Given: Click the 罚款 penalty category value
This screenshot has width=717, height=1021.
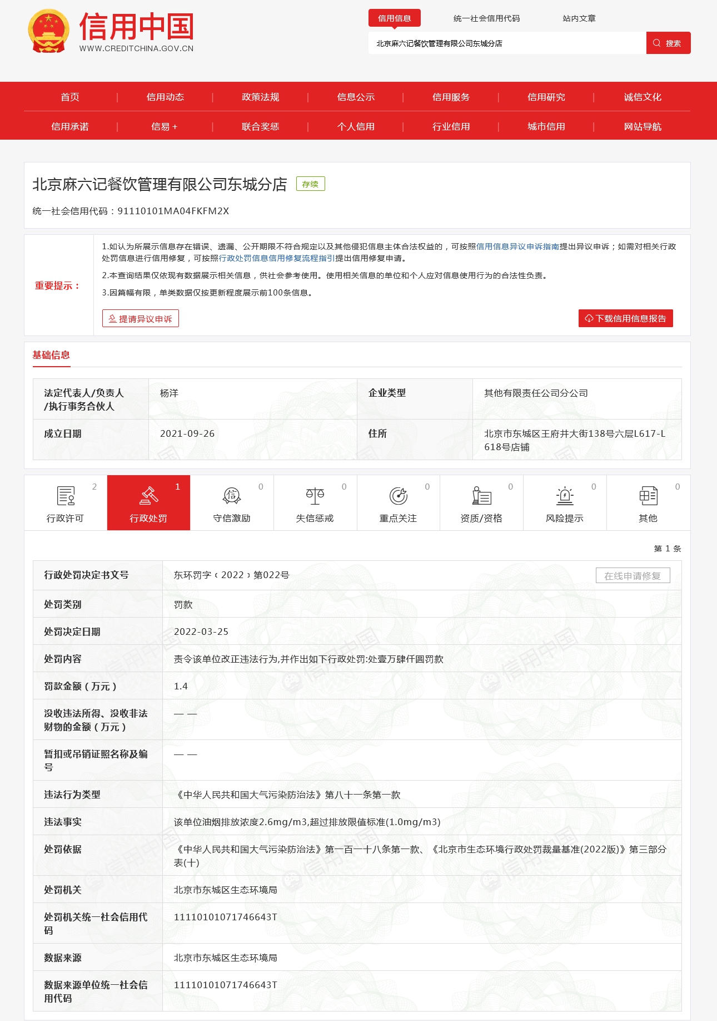Looking at the screenshot, I should point(183,604).
